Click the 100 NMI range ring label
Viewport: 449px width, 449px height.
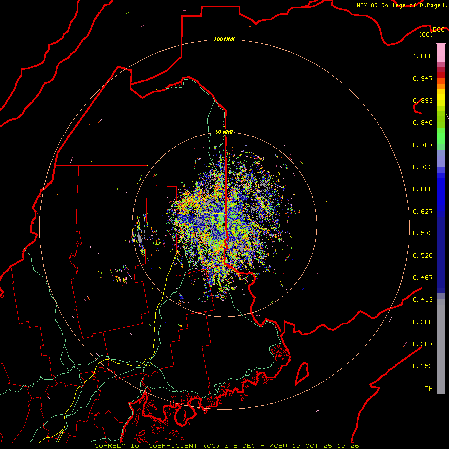(224, 39)
